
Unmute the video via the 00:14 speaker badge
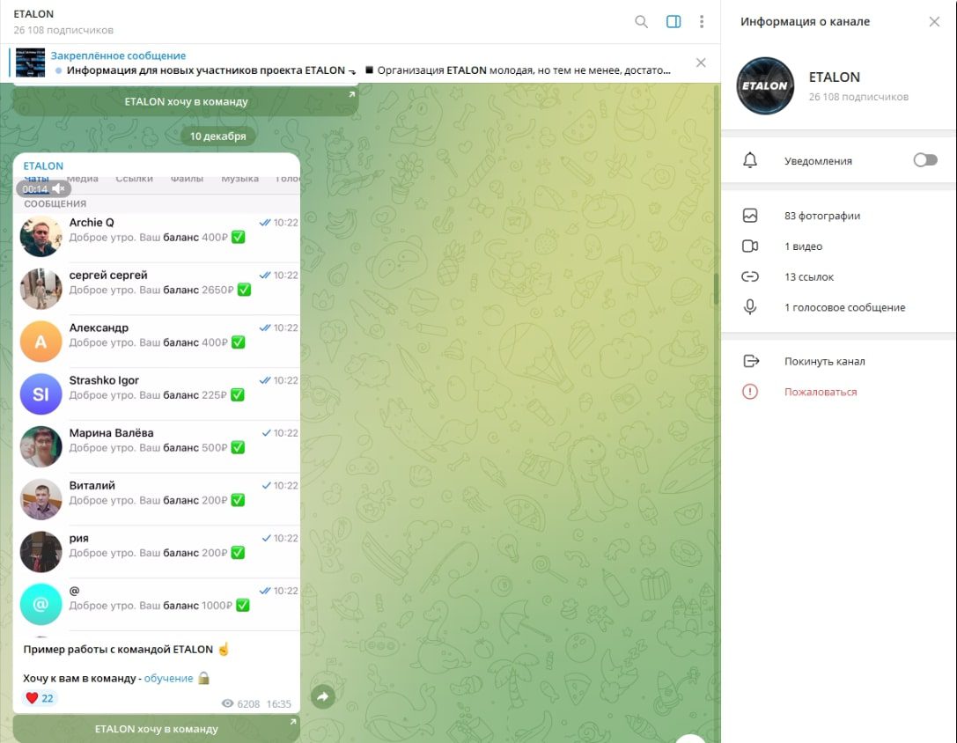[x=43, y=188]
